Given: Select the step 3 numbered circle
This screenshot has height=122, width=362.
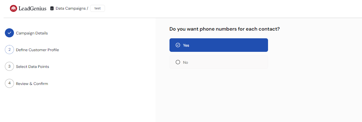Looking at the screenshot, I should coord(9,67).
